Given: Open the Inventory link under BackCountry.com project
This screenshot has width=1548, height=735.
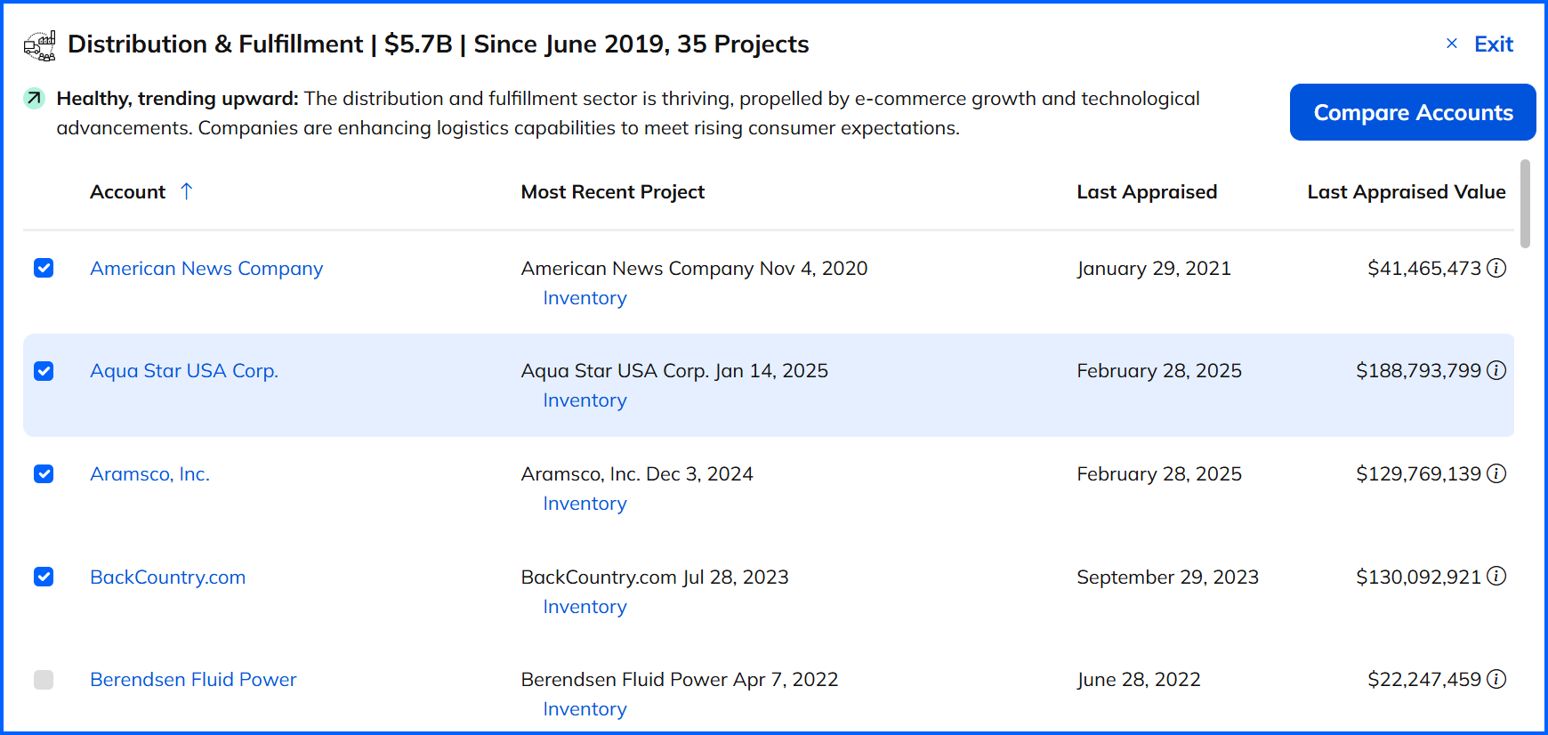Looking at the screenshot, I should click(585, 607).
